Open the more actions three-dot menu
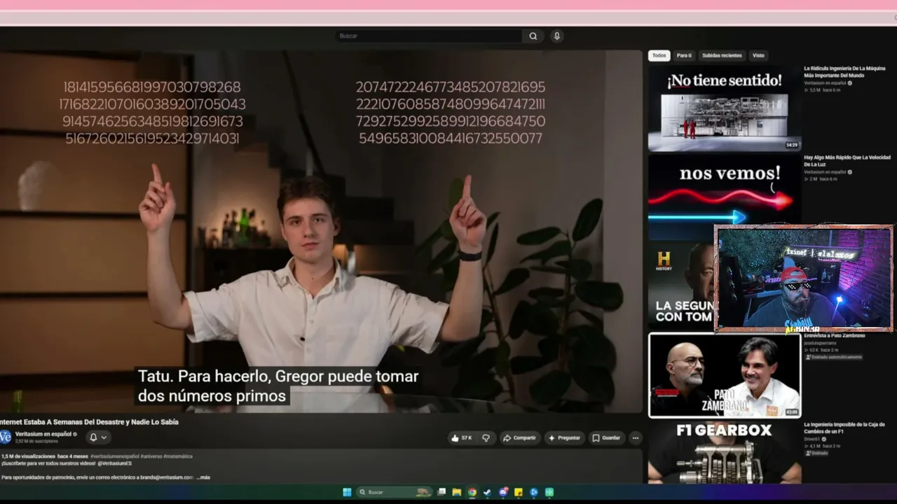Image resolution: width=897 pixels, height=504 pixels. point(636,438)
